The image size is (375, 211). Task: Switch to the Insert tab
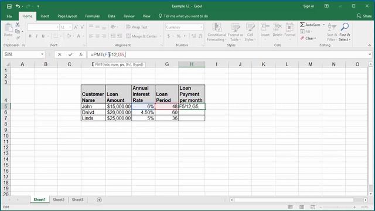(x=45, y=16)
